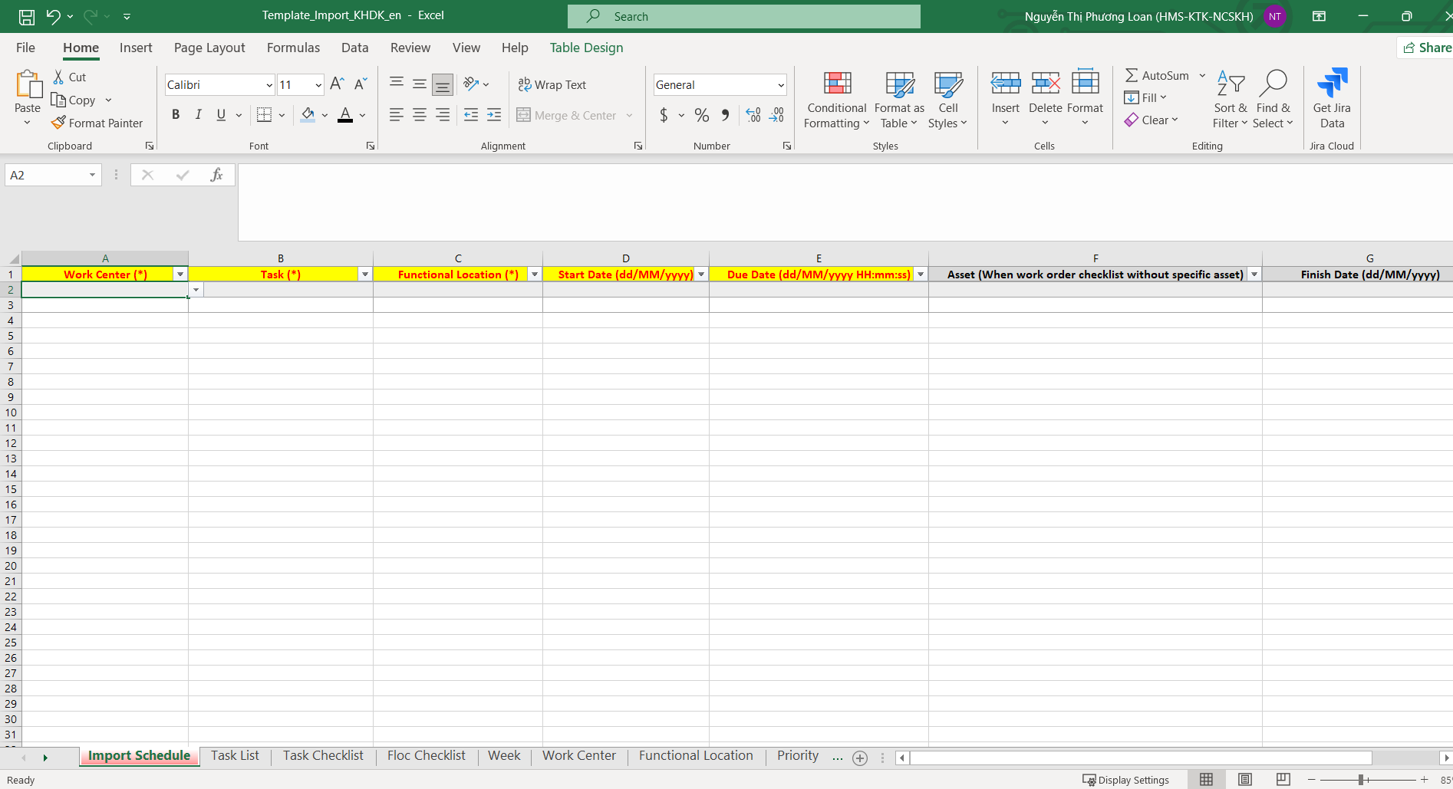
Task: Open Display Settings in status bar
Action: tap(1125, 780)
